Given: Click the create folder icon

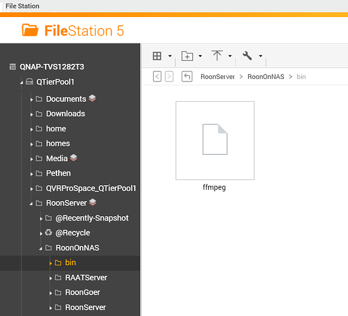Looking at the screenshot, I should [x=187, y=56].
